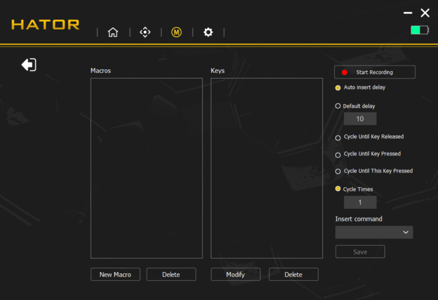
Task: Open the settings gear icon
Action: point(208,32)
